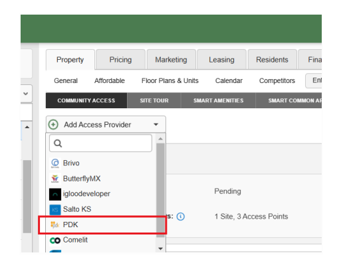
Task: Select the Salto KS blue logo
Action: click(55, 209)
